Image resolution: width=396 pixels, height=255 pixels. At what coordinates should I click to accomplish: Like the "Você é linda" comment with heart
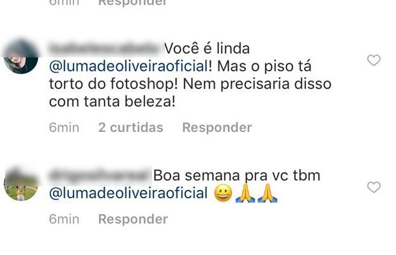pos(374,61)
